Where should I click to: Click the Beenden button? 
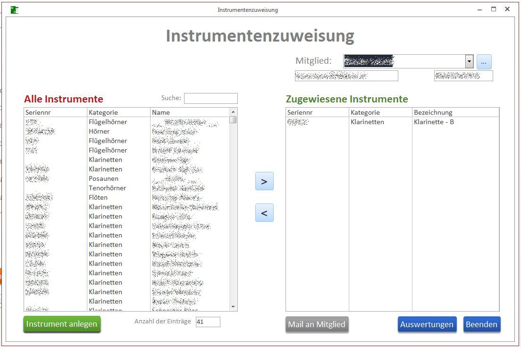point(481,324)
